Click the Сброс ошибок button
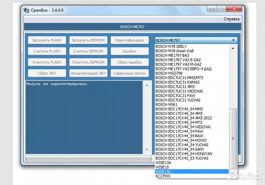This screenshot has width=265, height=185. 130,62
